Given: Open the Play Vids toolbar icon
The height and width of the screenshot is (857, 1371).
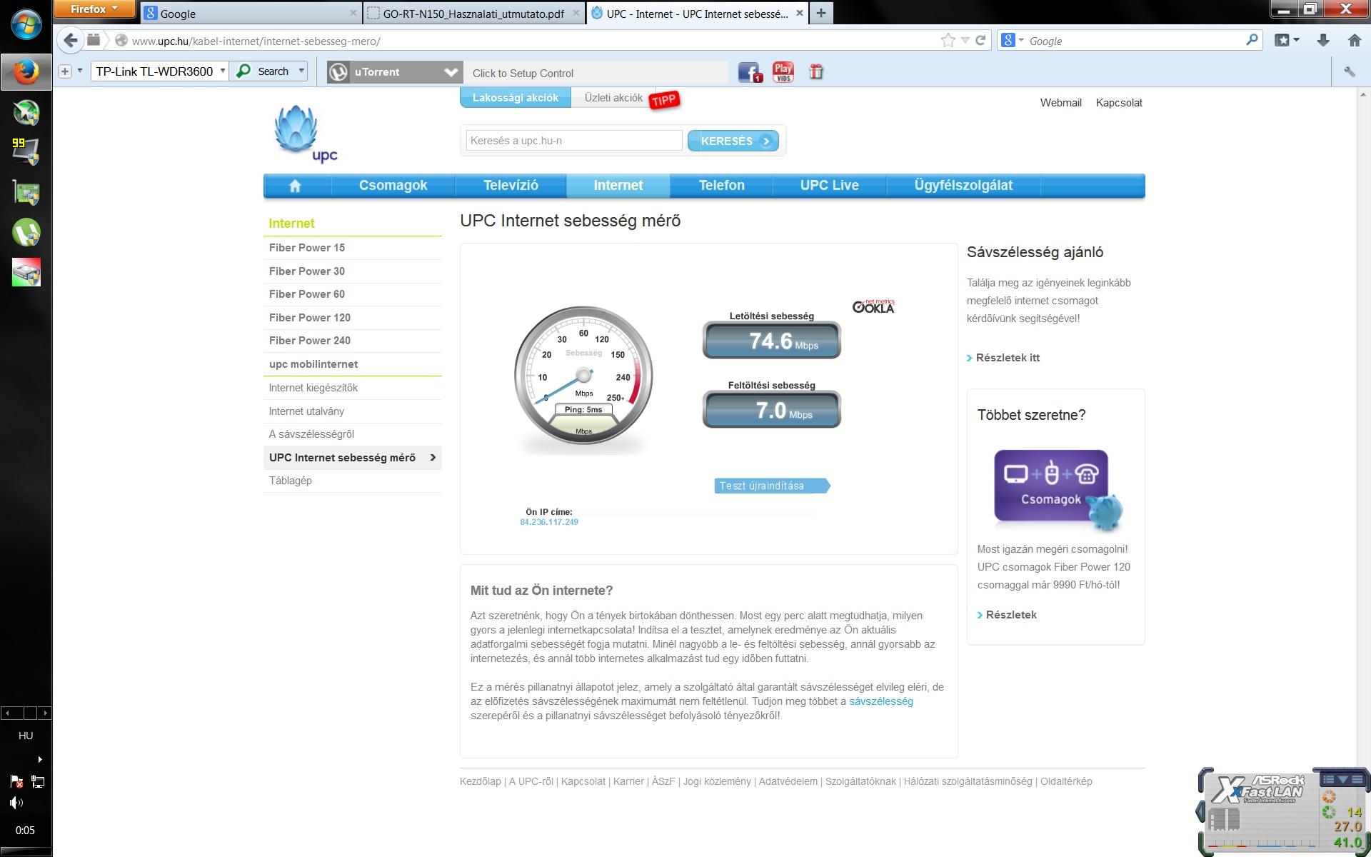Looking at the screenshot, I should (x=783, y=72).
